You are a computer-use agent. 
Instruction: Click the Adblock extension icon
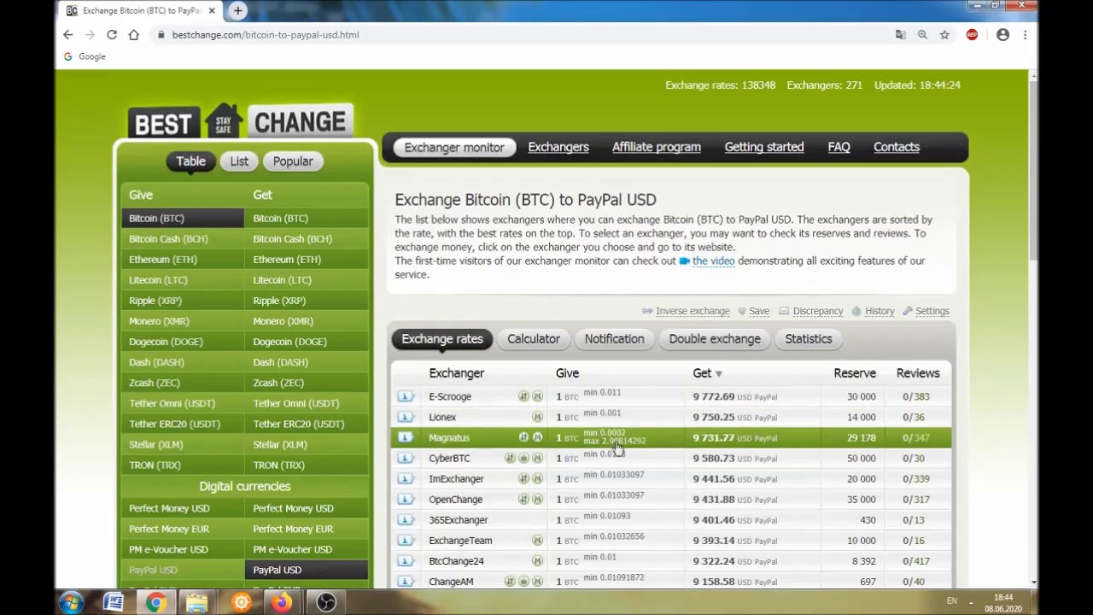(x=972, y=35)
